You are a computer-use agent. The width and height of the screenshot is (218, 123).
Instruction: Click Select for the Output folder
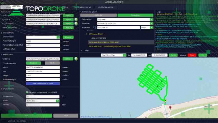(68, 24)
